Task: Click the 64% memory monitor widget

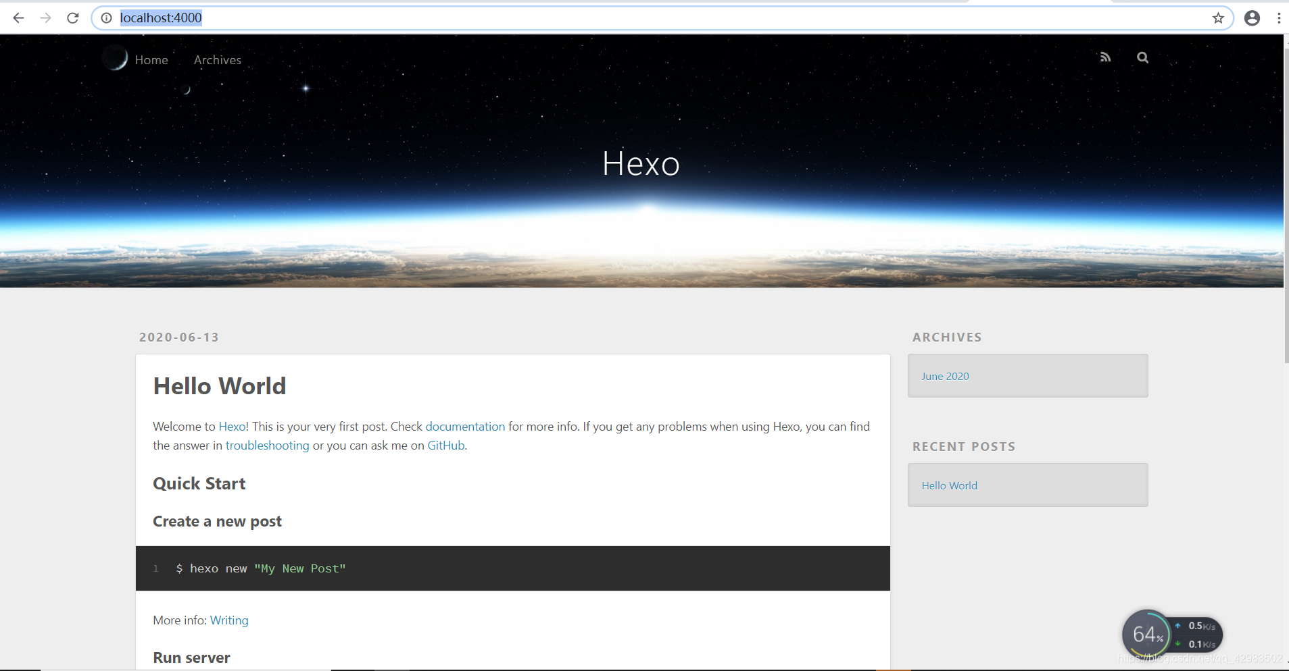Action: click(1146, 634)
